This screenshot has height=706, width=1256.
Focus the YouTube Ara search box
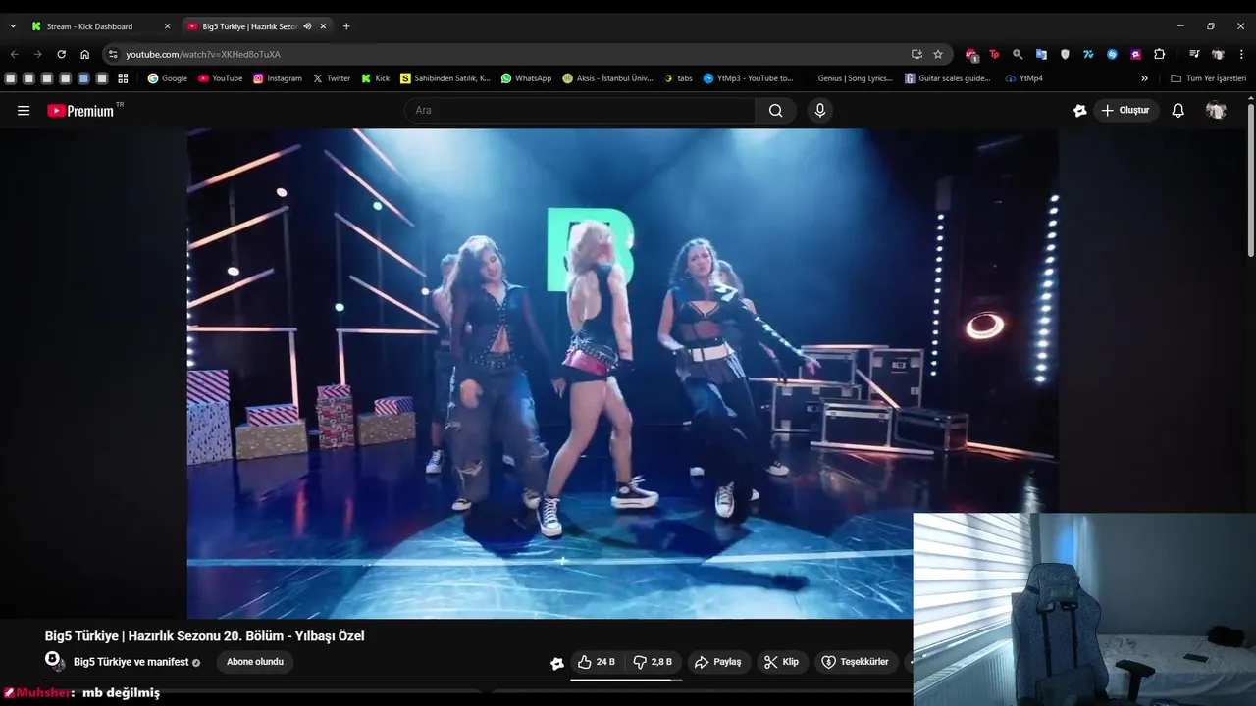point(580,111)
